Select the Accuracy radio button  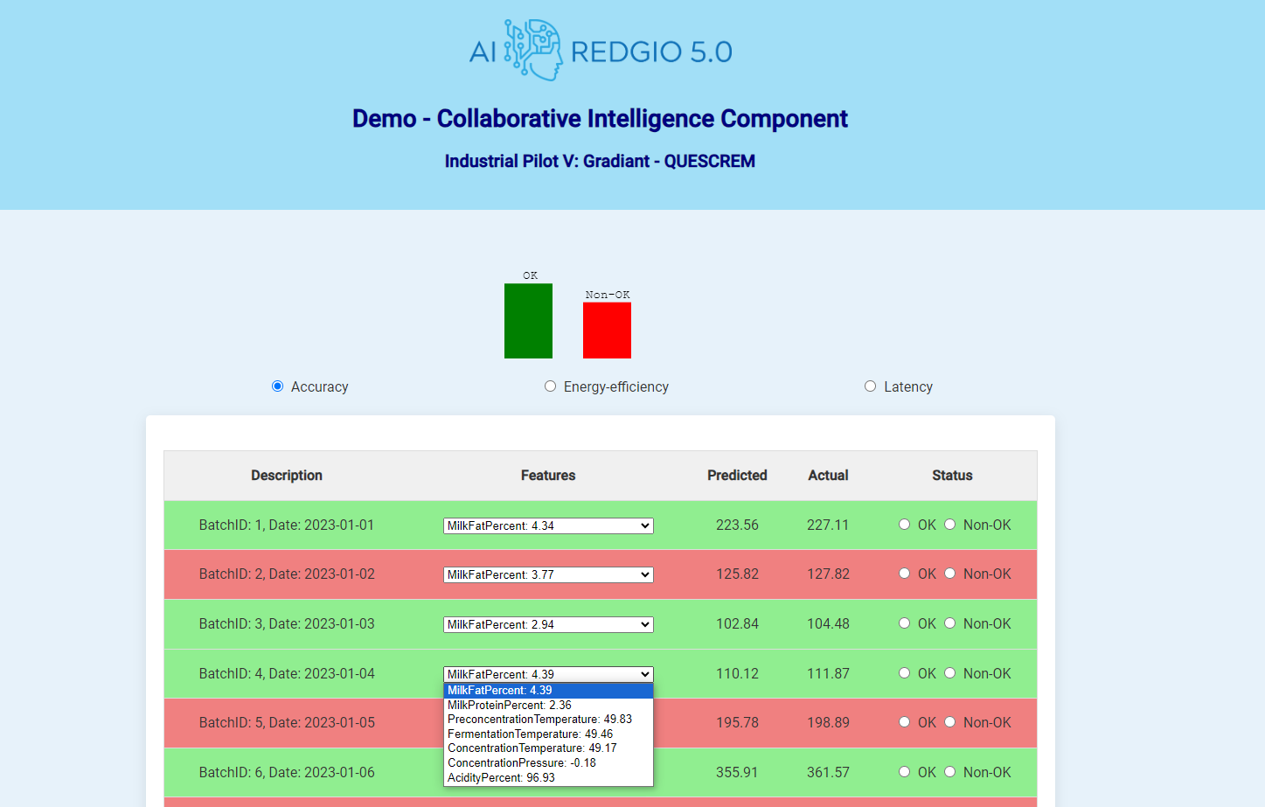click(x=278, y=386)
